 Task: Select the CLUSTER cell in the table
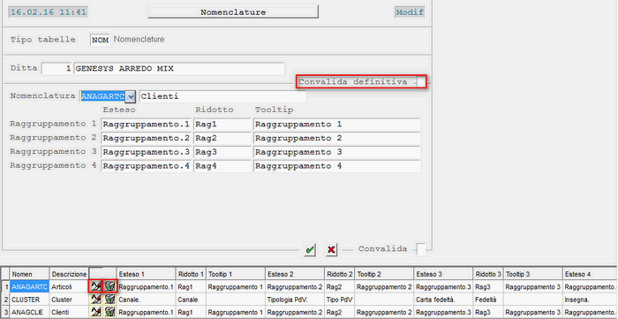tap(29, 300)
